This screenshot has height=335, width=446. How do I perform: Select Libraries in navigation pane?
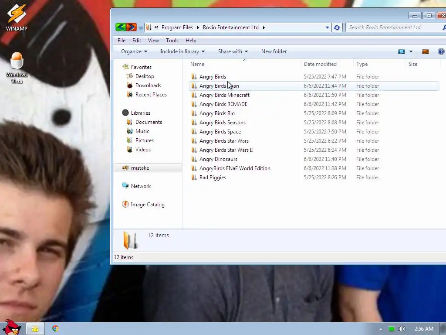tap(141, 113)
